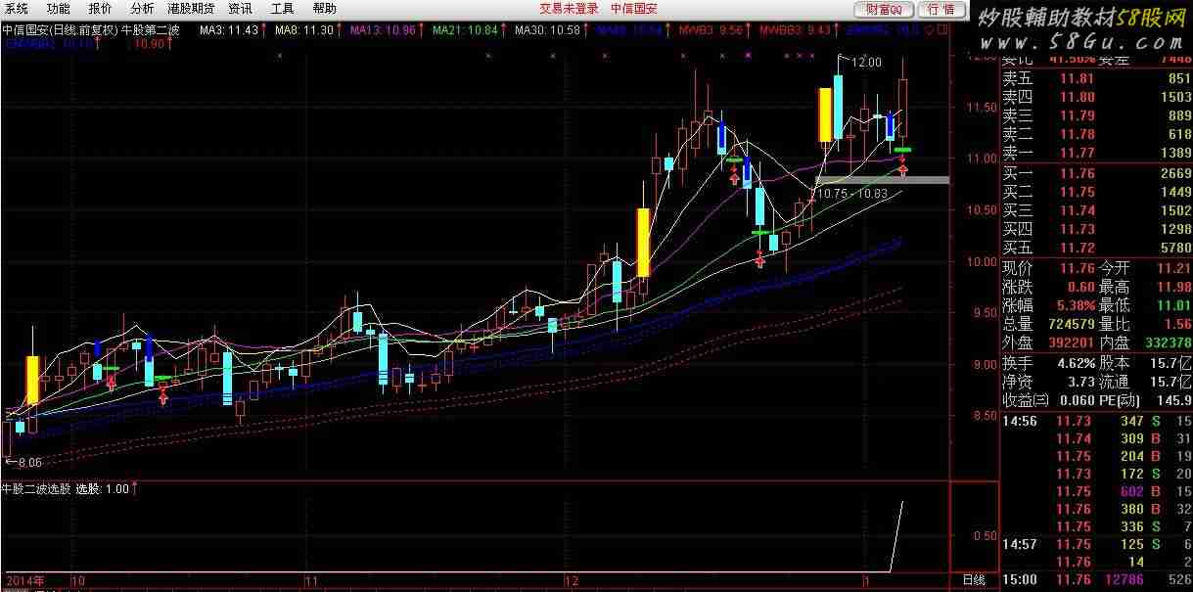Click the 14:56 trade tick row
Screen dimensions: 1193x592
pos(1097,421)
